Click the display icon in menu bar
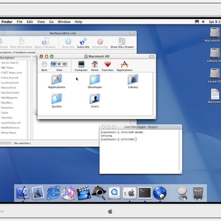Viewport: 221px width, 221px height. [x=197, y=22]
